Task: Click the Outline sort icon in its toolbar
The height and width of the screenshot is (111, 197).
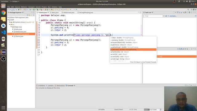Action: coord(180,49)
